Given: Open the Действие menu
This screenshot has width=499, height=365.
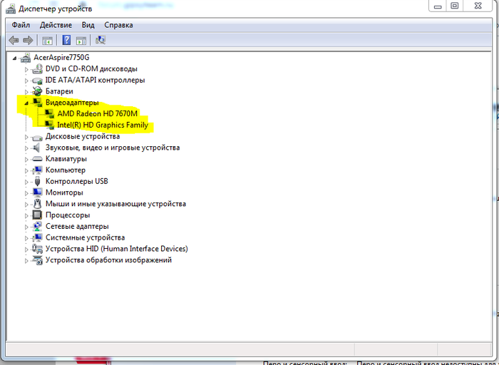Looking at the screenshot, I should (x=56, y=25).
